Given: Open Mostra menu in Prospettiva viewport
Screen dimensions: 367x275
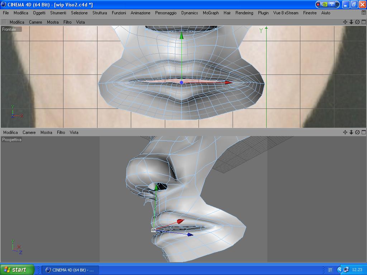Looking at the screenshot, I should click(46, 132).
